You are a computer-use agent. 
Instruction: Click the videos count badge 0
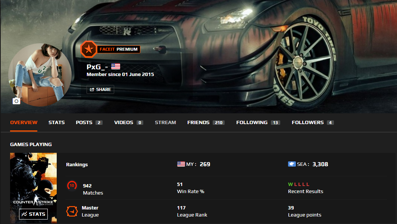[140, 123]
